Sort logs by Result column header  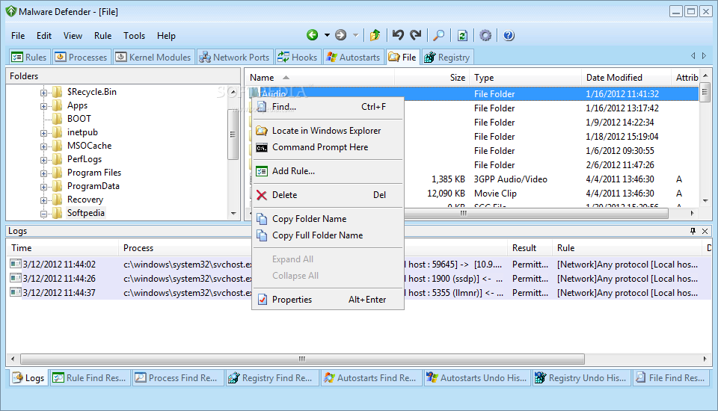point(530,247)
